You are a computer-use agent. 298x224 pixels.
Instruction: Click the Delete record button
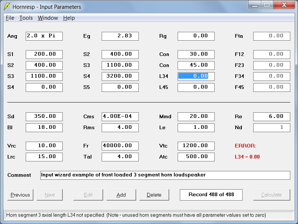[154, 195]
